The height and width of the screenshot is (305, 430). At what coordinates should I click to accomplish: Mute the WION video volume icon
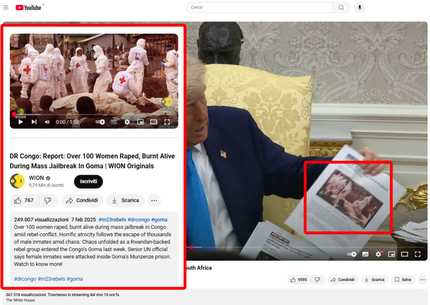point(47,122)
